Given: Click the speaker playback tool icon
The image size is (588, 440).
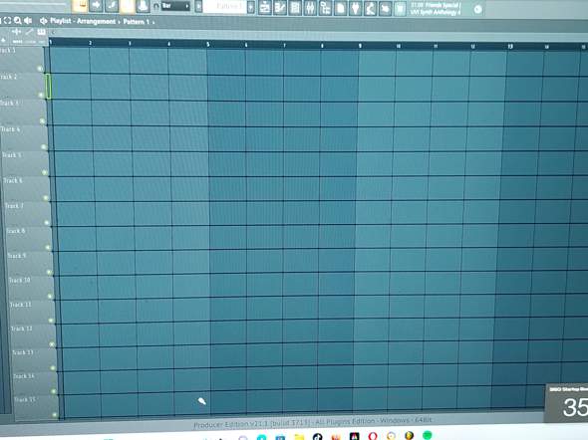Looking at the screenshot, I should click(x=28, y=21).
